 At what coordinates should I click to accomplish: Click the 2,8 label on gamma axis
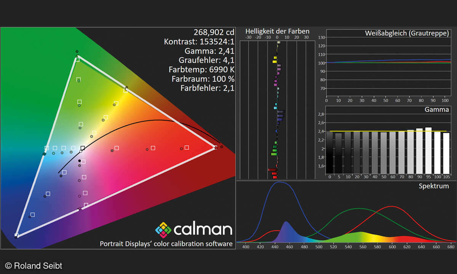[321, 114]
